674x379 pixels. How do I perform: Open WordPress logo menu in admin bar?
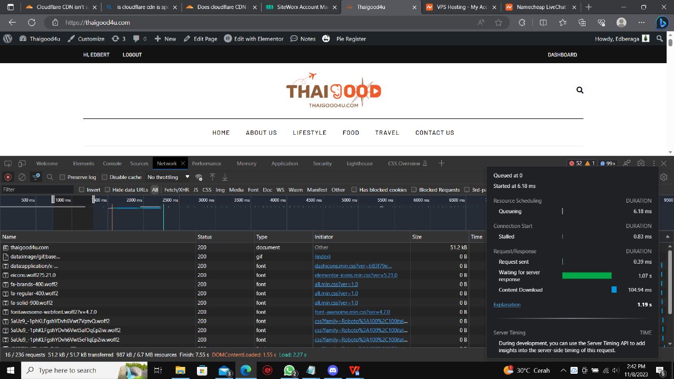pos(8,38)
